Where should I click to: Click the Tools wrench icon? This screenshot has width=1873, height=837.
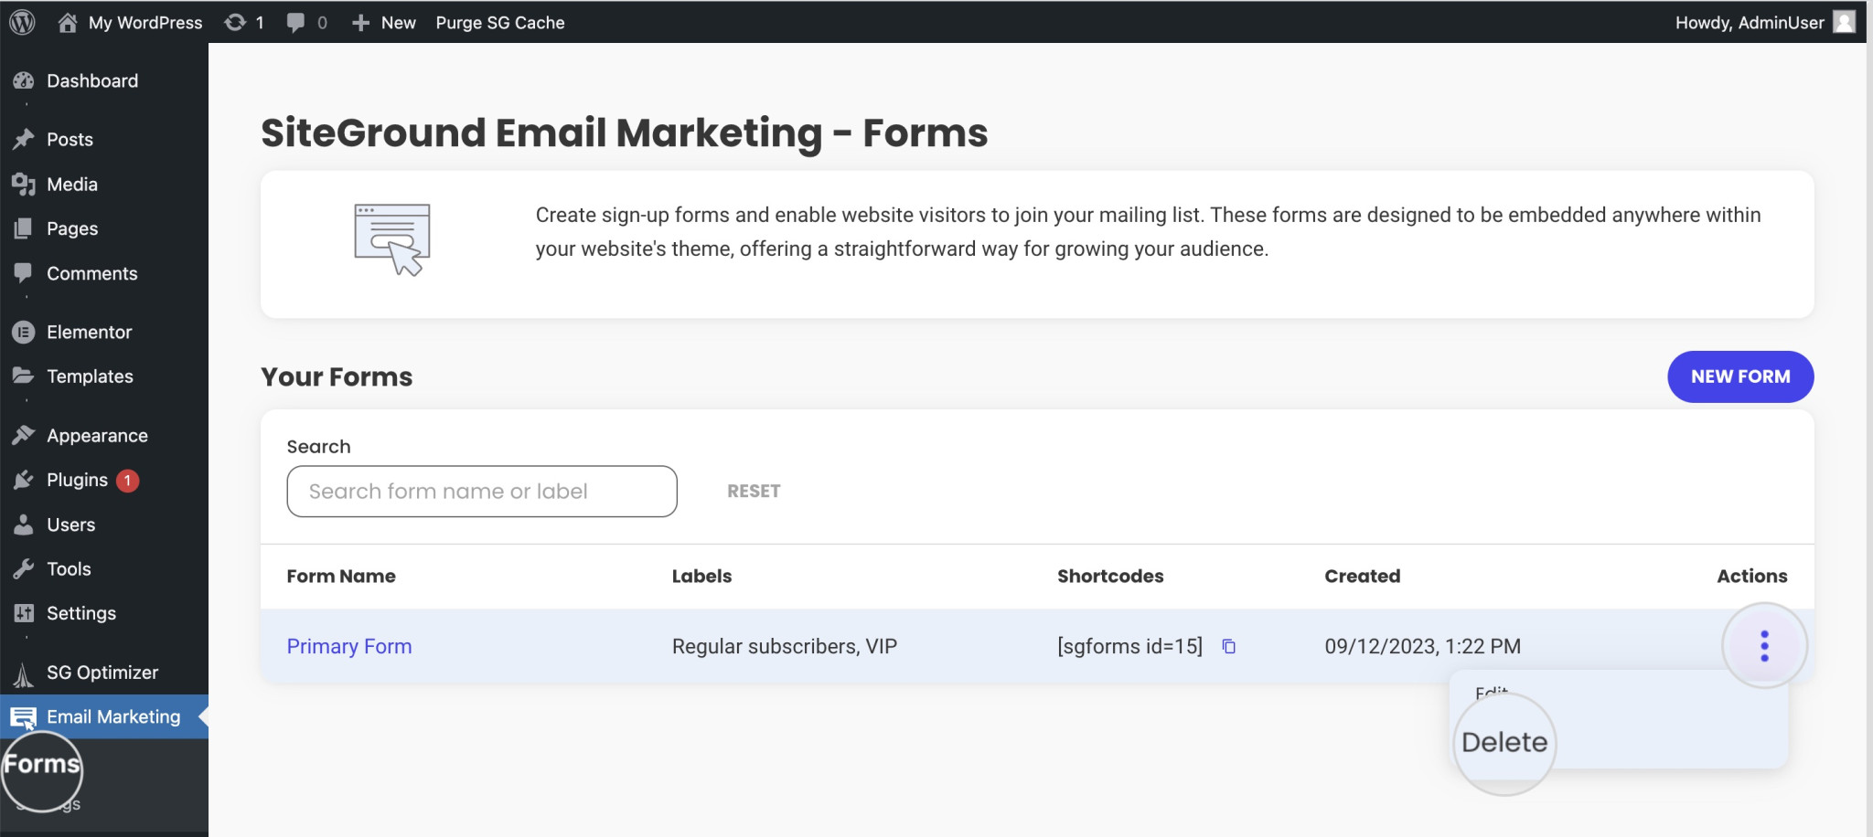click(x=24, y=569)
